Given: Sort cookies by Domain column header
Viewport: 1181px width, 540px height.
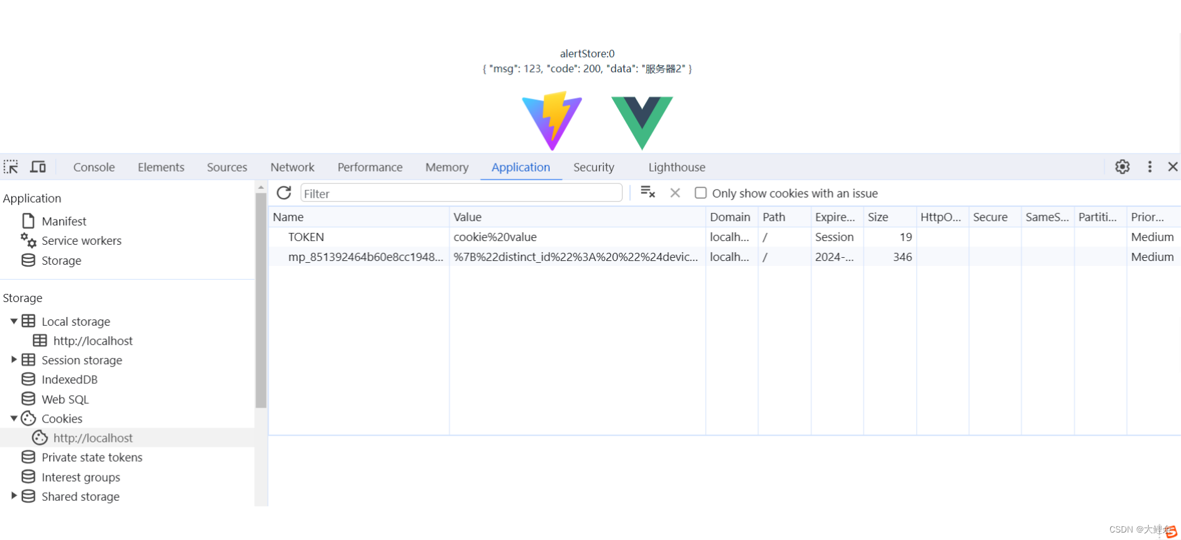Looking at the screenshot, I should (731, 217).
